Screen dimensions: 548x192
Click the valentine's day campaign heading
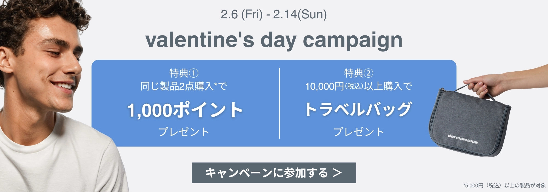(273, 40)
